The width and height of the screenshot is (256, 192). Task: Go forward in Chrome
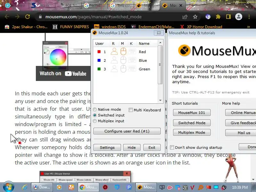tap(17, 17)
